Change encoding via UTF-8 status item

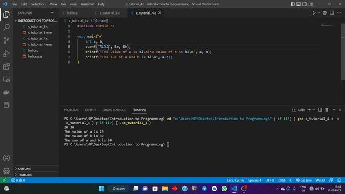coord(270,181)
